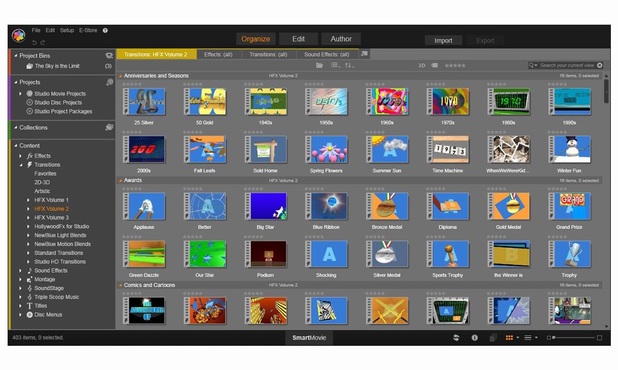Select NewBlue Light Blends
Viewport: 618px width, 370px height.
(60, 235)
